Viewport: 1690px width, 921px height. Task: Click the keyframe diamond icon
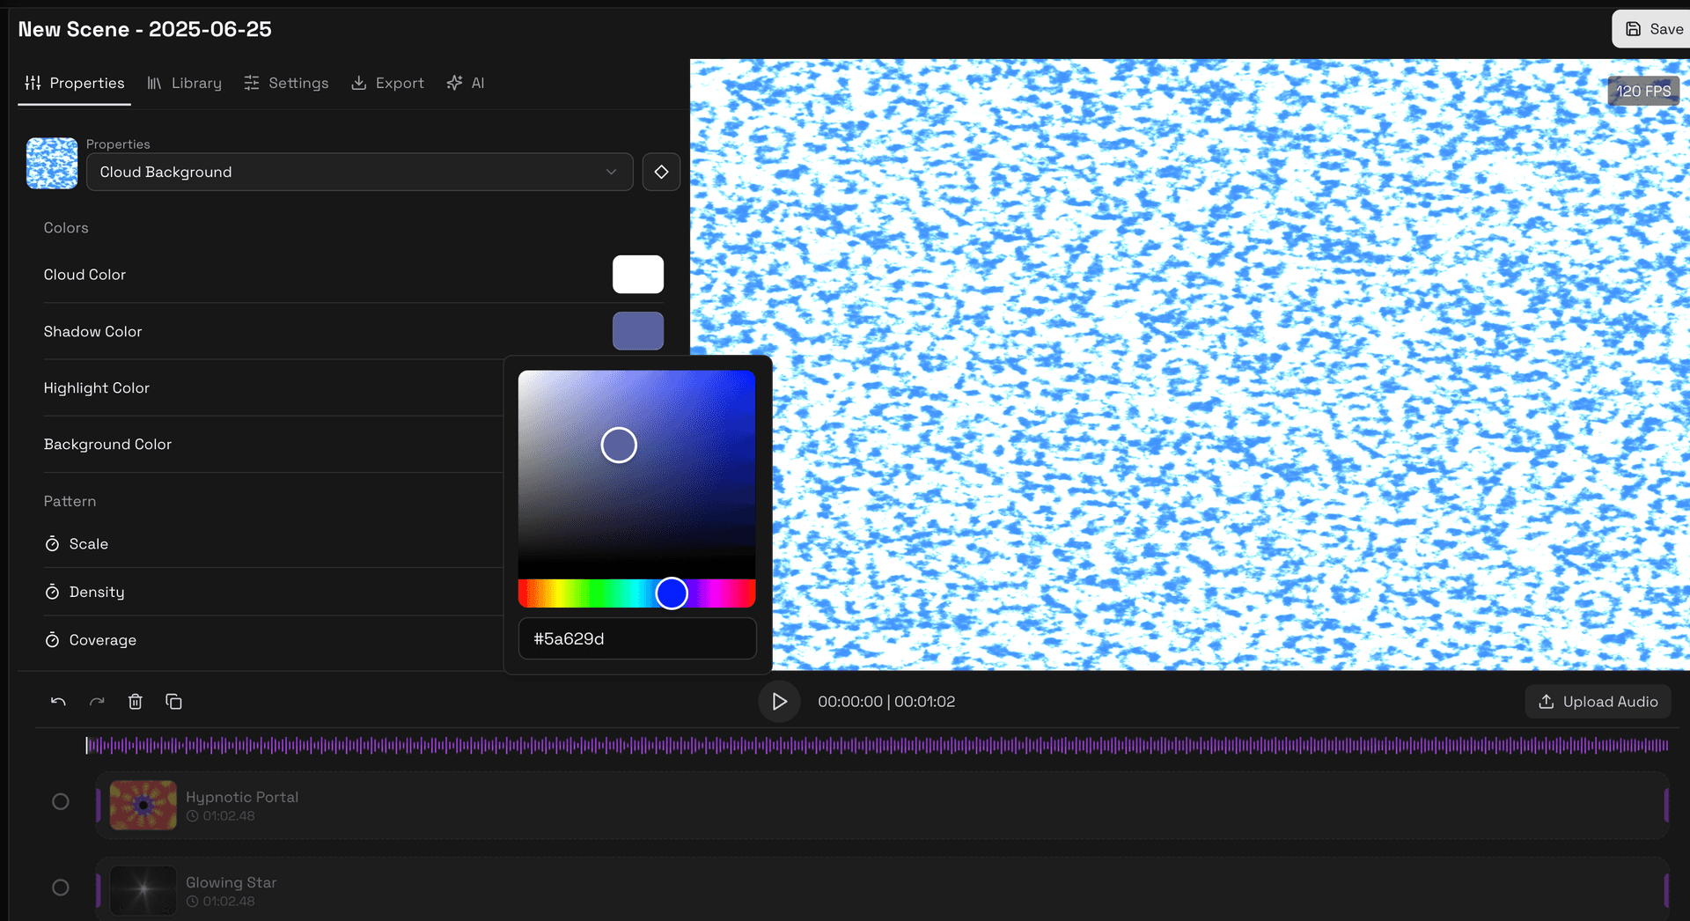tap(661, 172)
